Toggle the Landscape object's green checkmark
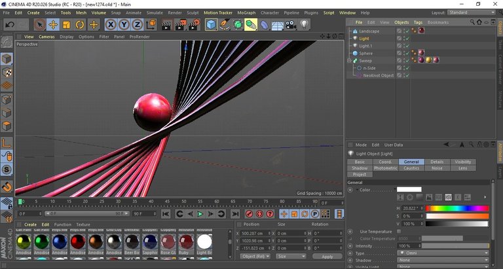503x269 pixels. click(x=407, y=31)
